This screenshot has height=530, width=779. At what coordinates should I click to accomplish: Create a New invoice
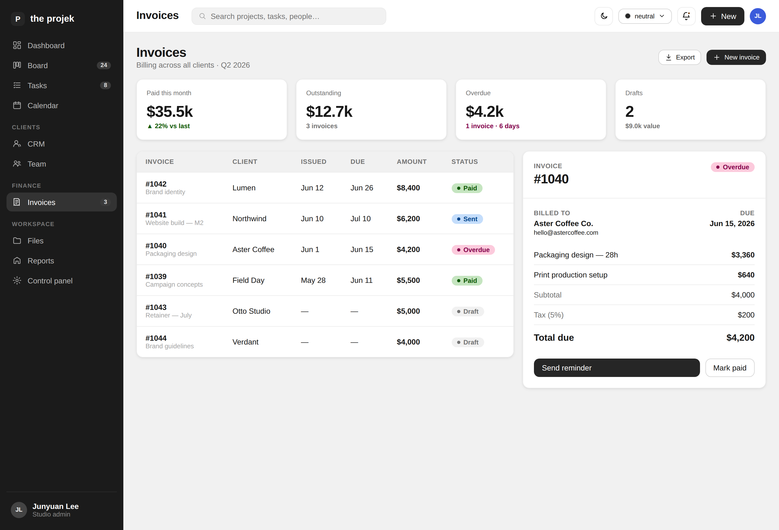point(736,57)
